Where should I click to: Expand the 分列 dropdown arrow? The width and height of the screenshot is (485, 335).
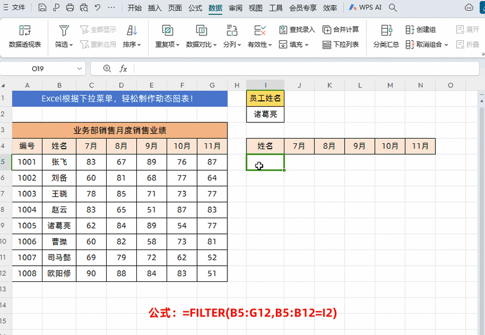coord(239,45)
